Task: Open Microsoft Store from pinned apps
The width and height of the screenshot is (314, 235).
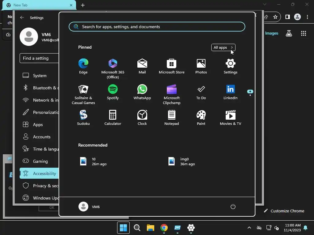Action: (x=172, y=66)
